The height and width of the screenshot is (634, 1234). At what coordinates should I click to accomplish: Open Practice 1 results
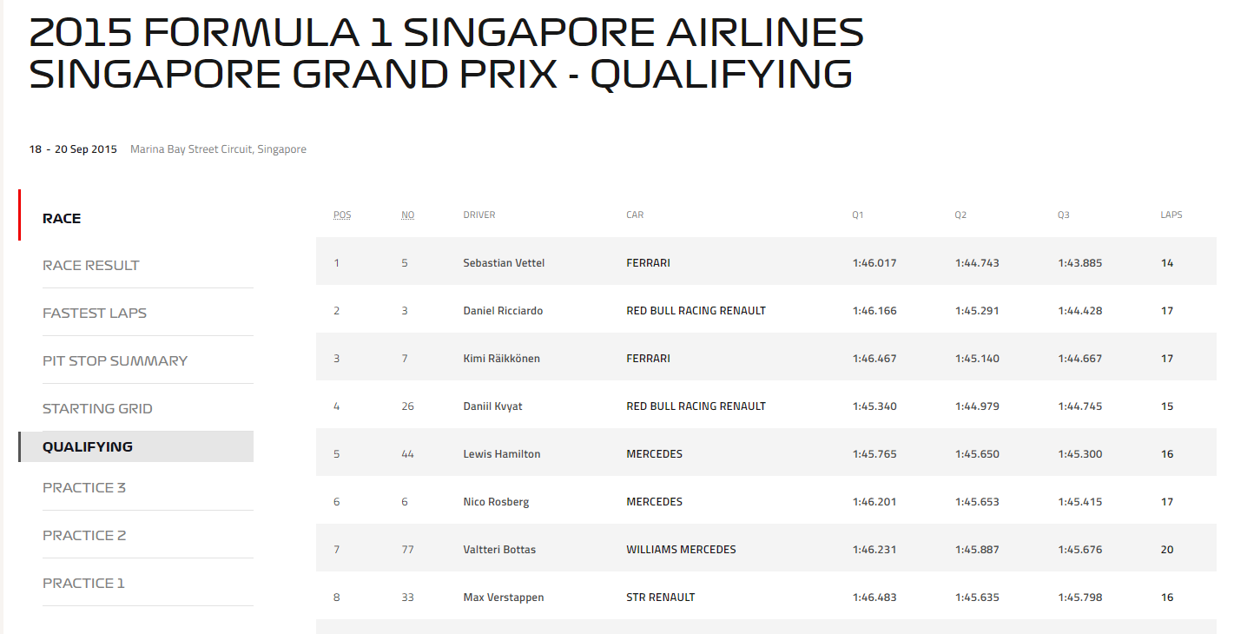[83, 584]
